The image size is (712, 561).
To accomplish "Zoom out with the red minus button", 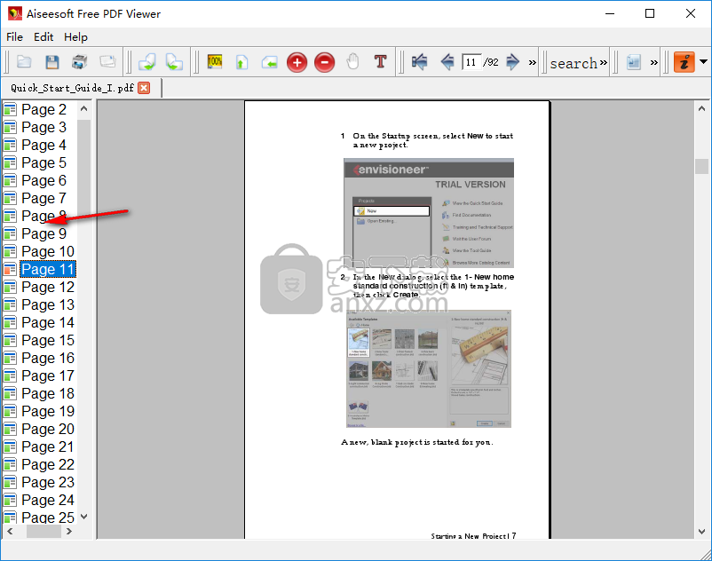I will click(325, 63).
